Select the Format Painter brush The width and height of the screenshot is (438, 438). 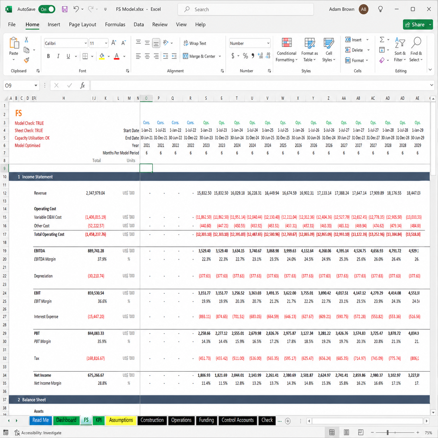point(27,60)
